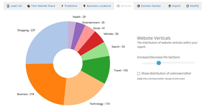
Task: Click the 'Social - 41' label
Action: pos(99,28)
